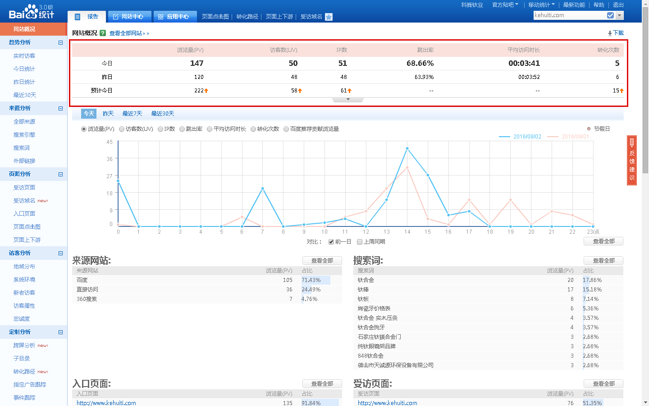The height and width of the screenshot is (406, 649).
Task: Open 跨屏分析 in the sidebar
Action: coord(24,346)
